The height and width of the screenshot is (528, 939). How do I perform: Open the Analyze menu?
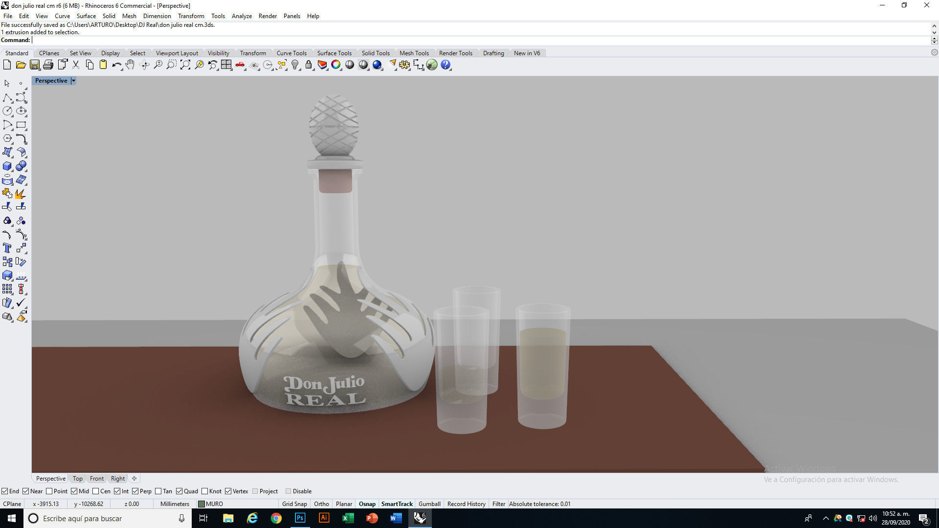(x=242, y=16)
